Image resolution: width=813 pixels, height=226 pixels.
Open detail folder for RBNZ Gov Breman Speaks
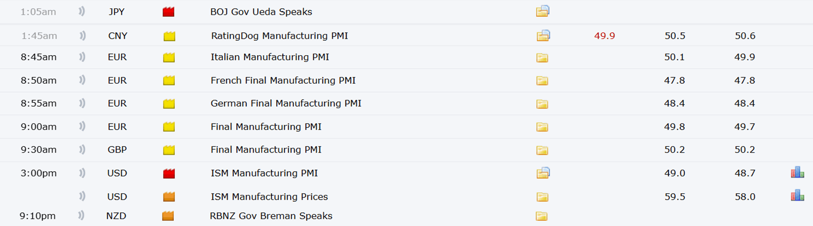click(x=541, y=216)
